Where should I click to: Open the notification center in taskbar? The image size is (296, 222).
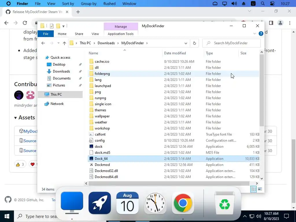coord(286,216)
